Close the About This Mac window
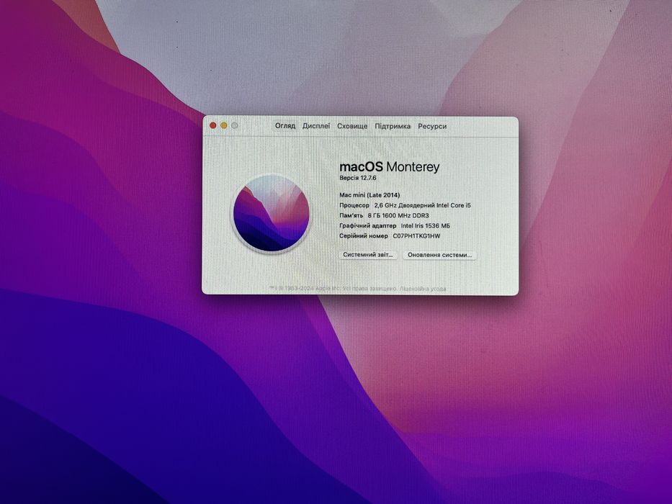 coord(213,125)
